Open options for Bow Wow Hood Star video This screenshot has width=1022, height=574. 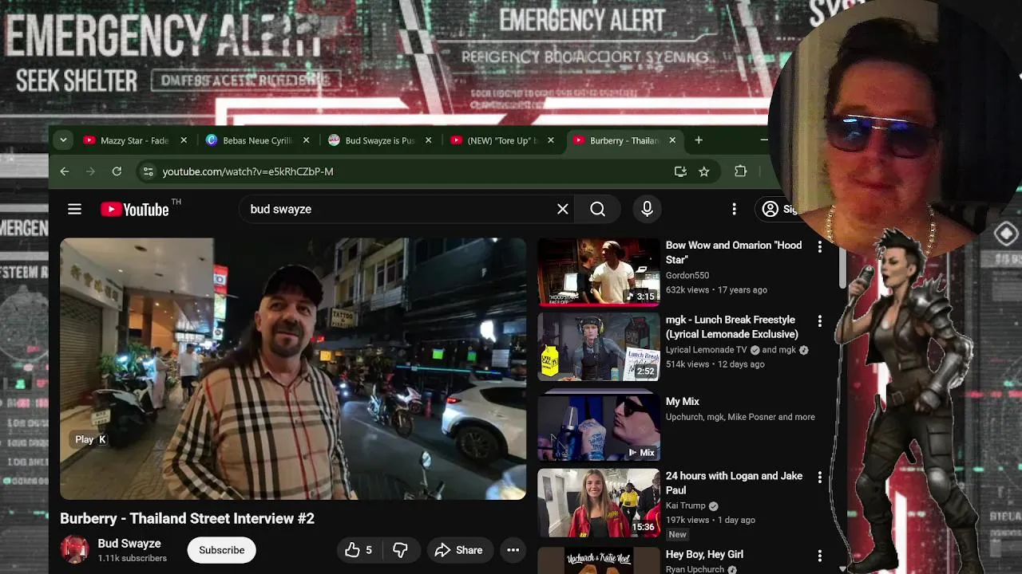tap(819, 247)
